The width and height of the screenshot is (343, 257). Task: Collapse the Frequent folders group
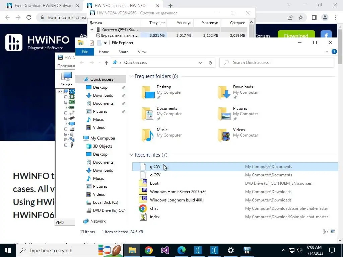tap(131, 76)
